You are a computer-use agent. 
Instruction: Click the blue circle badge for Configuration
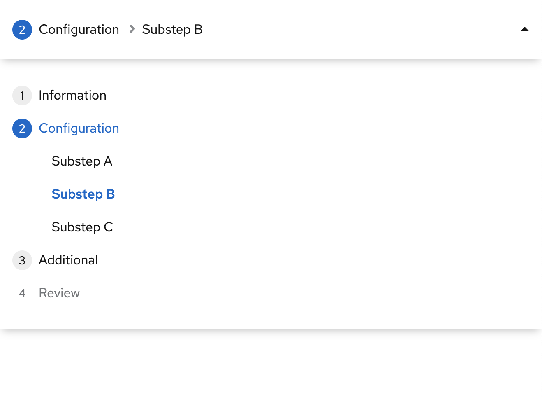coord(22,128)
